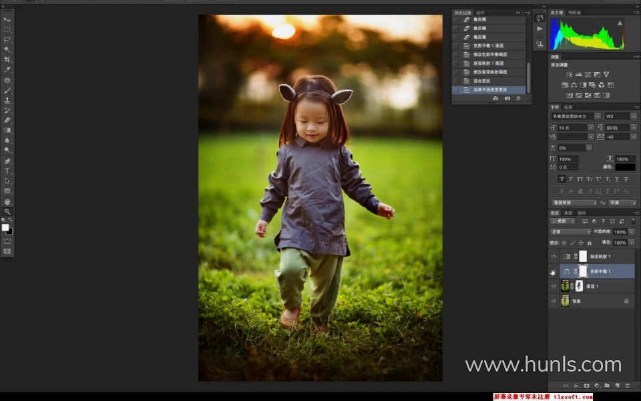The height and width of the screenshot is (401, 641).
Task: Select the Rectangular Marquee tool
Action: [x=7, y=29]
